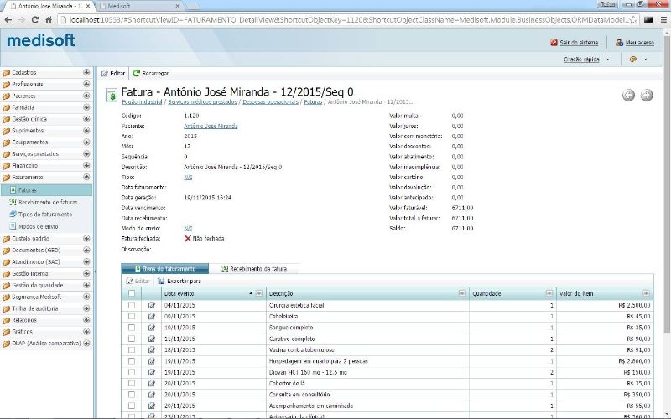This screenshot has width=671, height=419.
Task: Open edit icon for Cobertor de lã row
Action: (152, 383)
